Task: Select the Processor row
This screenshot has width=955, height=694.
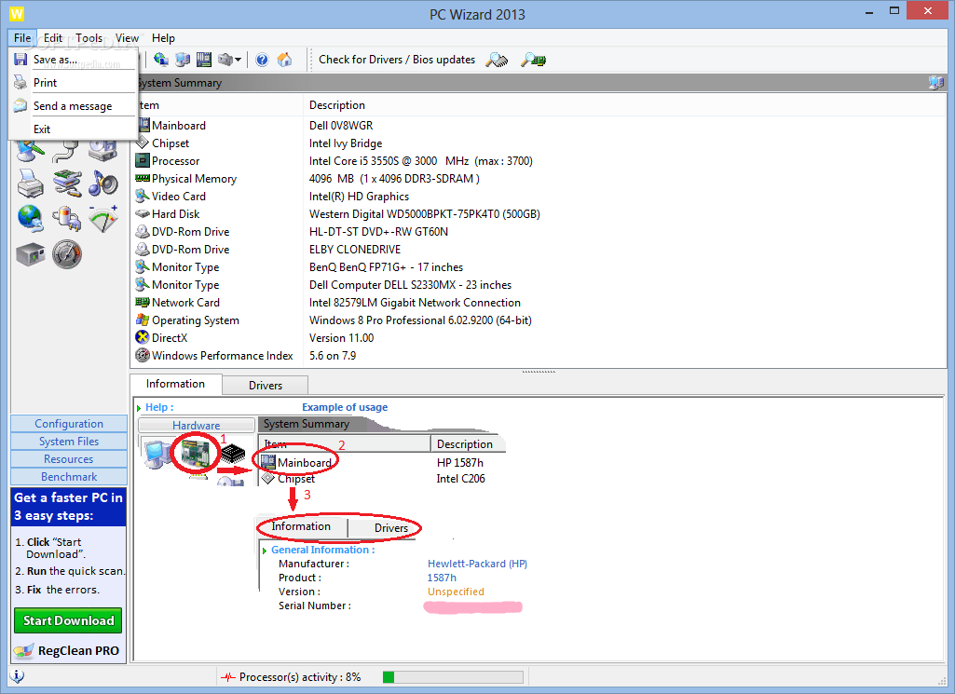Action: [x=539, y=161]
